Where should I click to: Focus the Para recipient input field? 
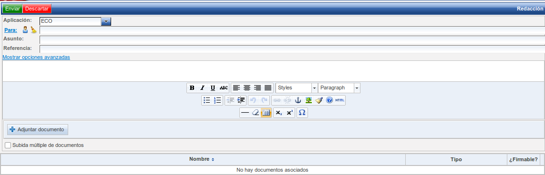pos(292,30)
